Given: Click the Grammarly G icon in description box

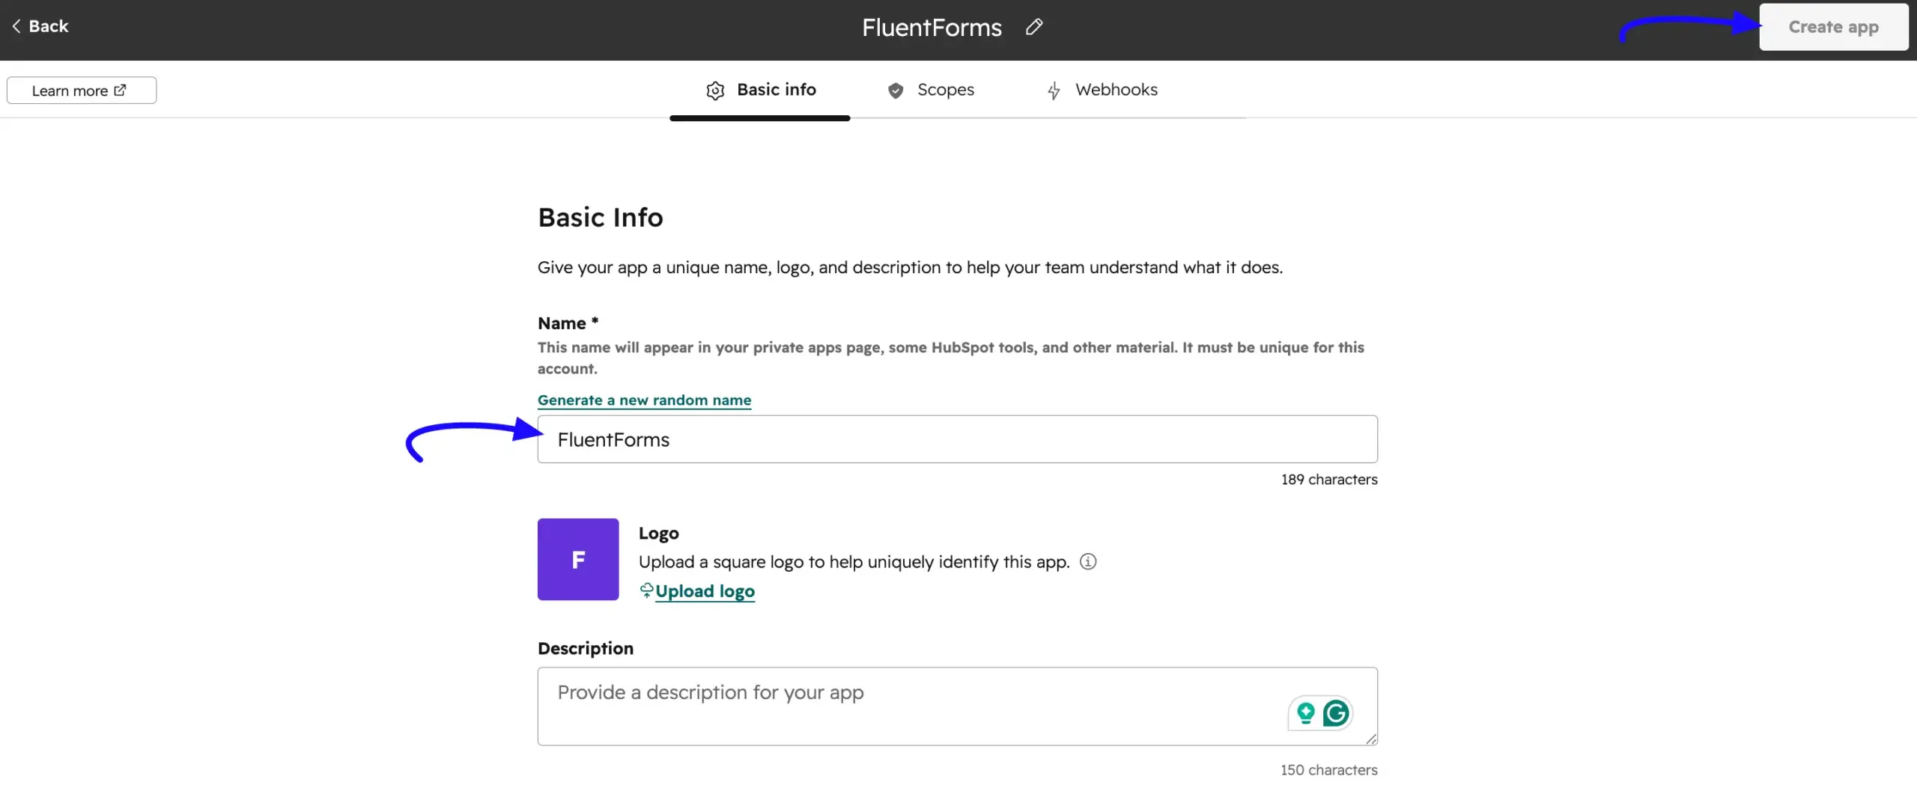Looking at the screenshot, I should pos(1336,712).
